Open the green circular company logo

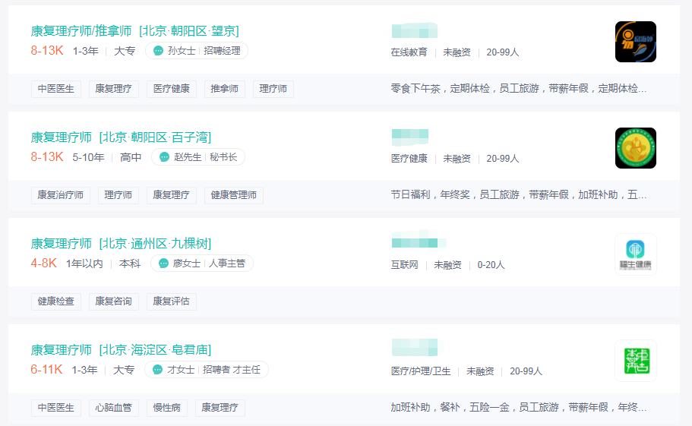pyautogui.click(x=636, y=148)
